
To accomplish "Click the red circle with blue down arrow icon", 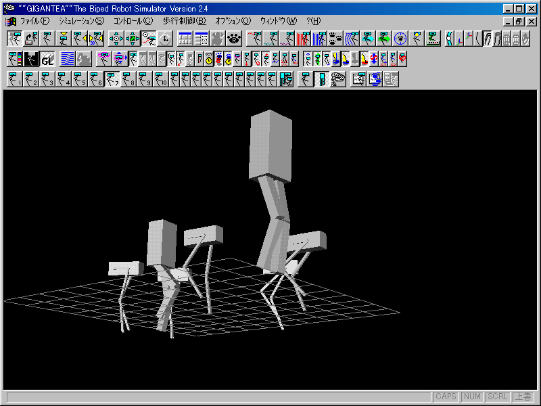I will point(374,59).
